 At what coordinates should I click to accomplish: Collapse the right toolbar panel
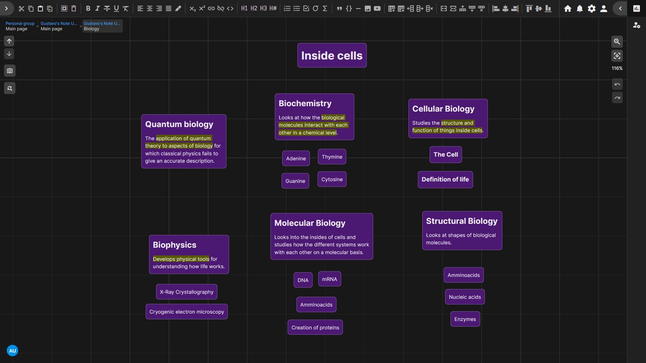coord(620,8)
